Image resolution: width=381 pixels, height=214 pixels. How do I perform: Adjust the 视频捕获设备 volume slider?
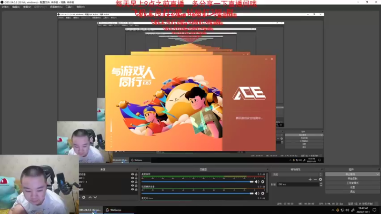tap(197, 194)
